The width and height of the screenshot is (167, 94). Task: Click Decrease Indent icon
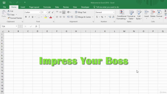coord(68,17)
